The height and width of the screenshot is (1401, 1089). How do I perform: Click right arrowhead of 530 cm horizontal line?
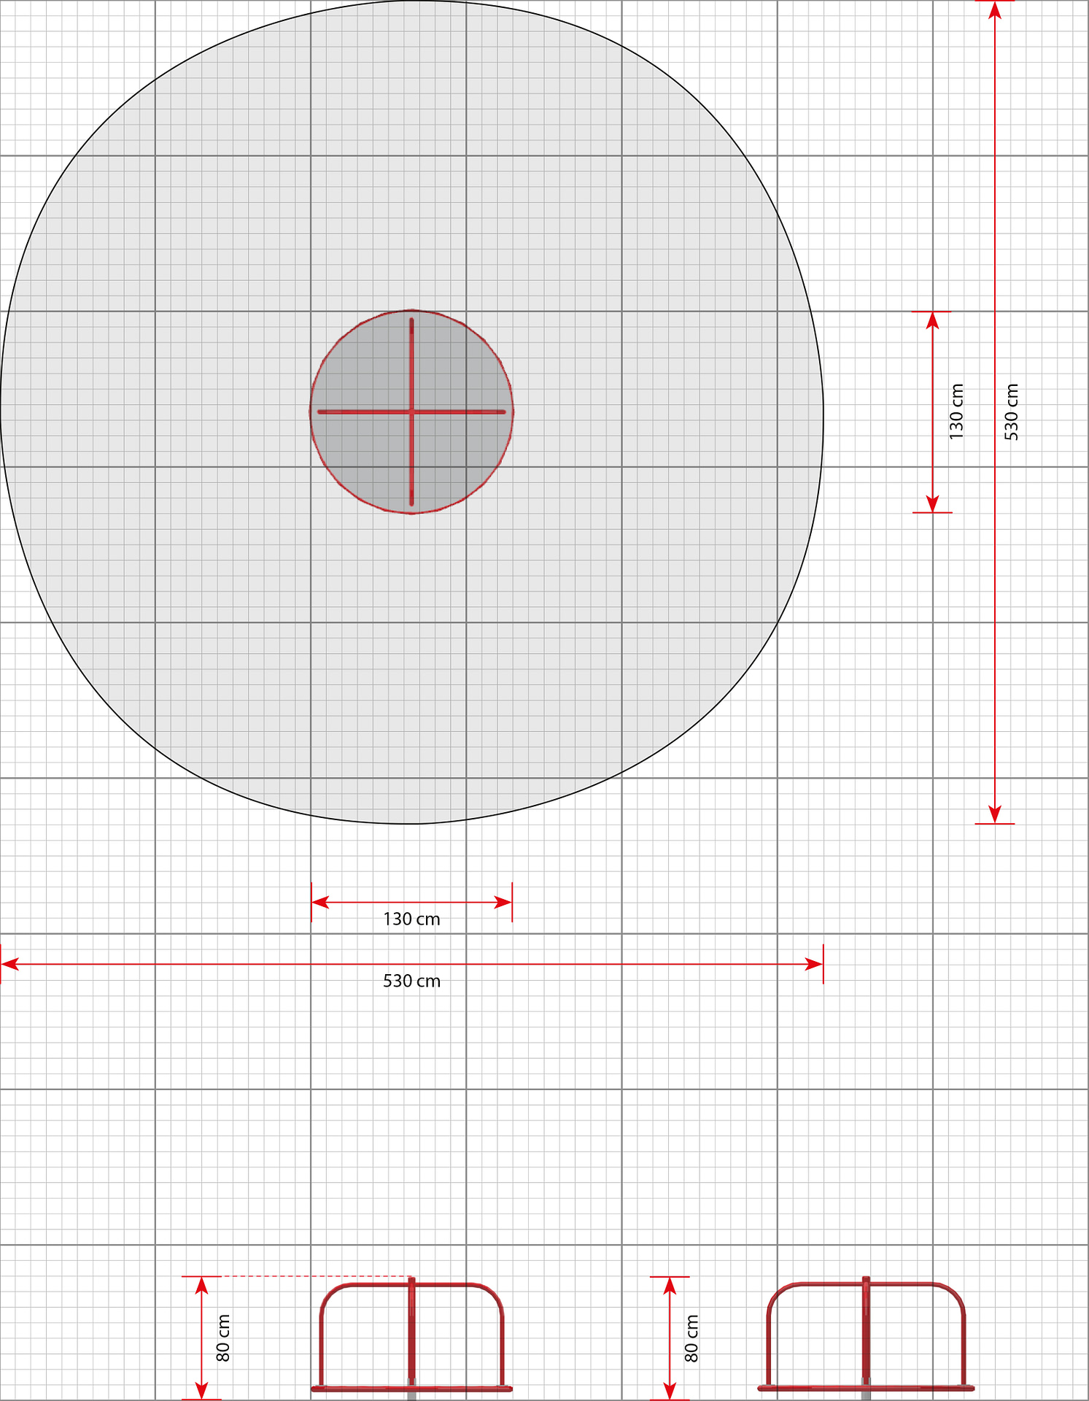[814, 964]
